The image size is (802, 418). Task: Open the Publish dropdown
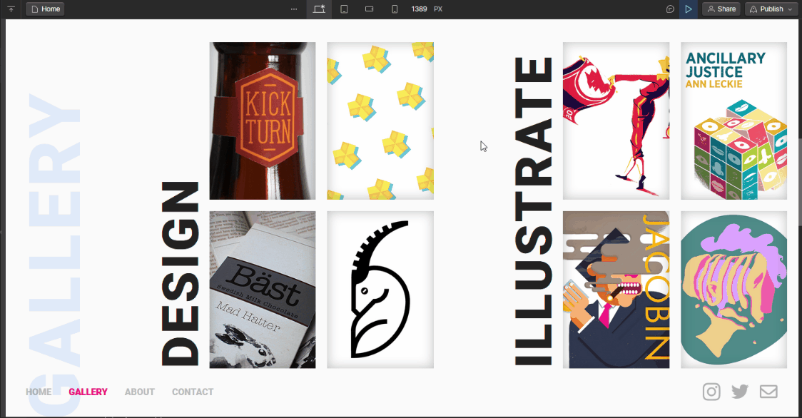point(771,9)
